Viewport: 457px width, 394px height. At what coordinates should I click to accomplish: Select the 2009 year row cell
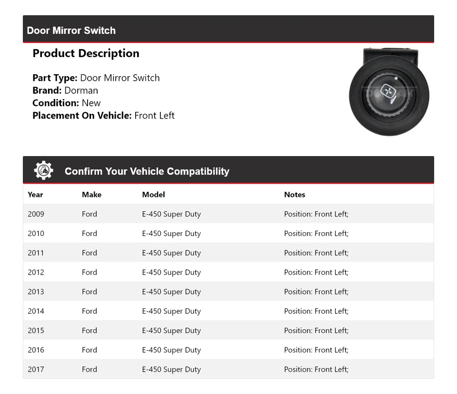(36, 214)
